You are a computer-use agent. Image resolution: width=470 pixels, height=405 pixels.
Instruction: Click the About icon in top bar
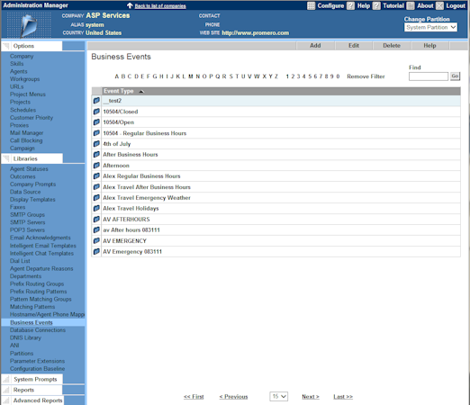(x=411, y=5)
